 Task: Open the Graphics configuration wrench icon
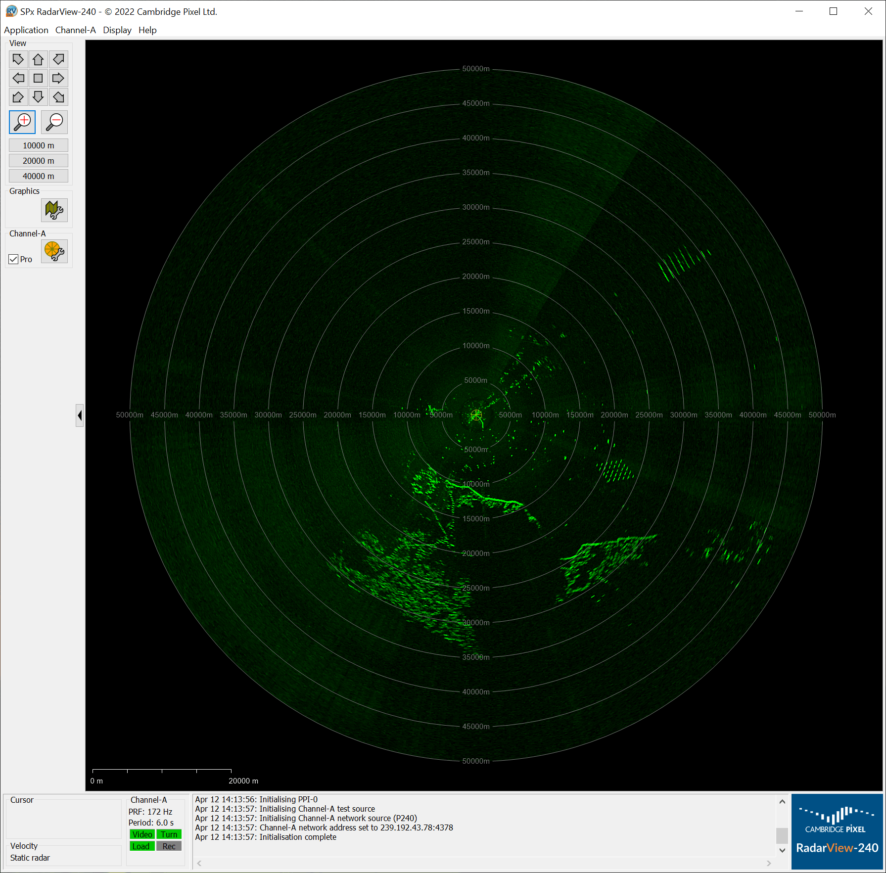(54, 210)
